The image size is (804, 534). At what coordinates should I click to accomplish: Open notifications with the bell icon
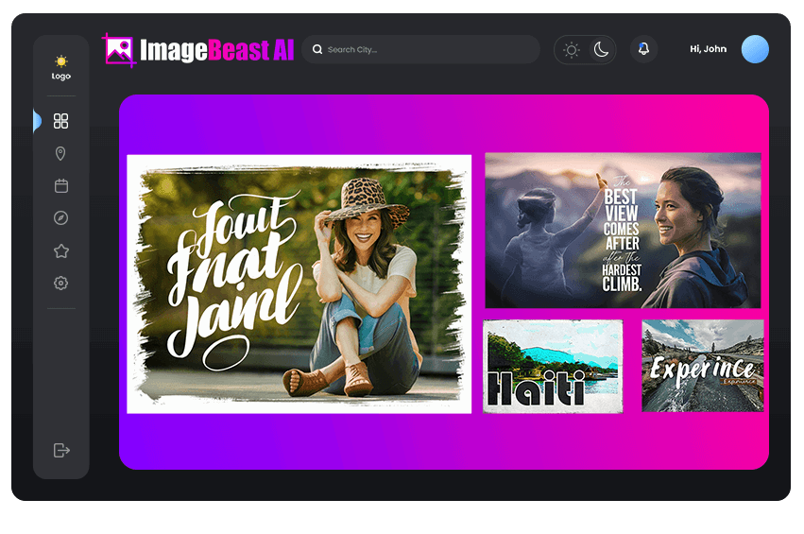pyautogui.click(x=643, y=49)
